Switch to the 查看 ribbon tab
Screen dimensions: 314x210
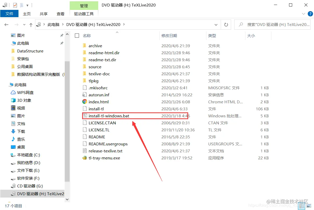click(x=61, y=14)
